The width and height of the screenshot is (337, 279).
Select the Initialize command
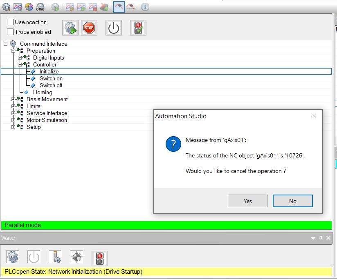coord(49,71)
